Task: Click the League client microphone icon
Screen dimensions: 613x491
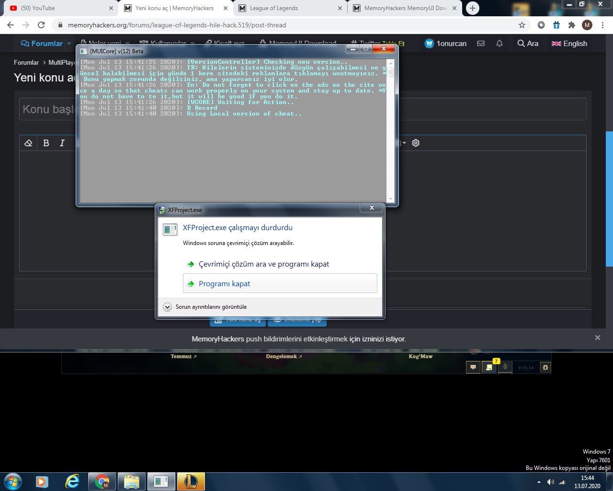Action: pyautogui.click(x=505, y=367)
